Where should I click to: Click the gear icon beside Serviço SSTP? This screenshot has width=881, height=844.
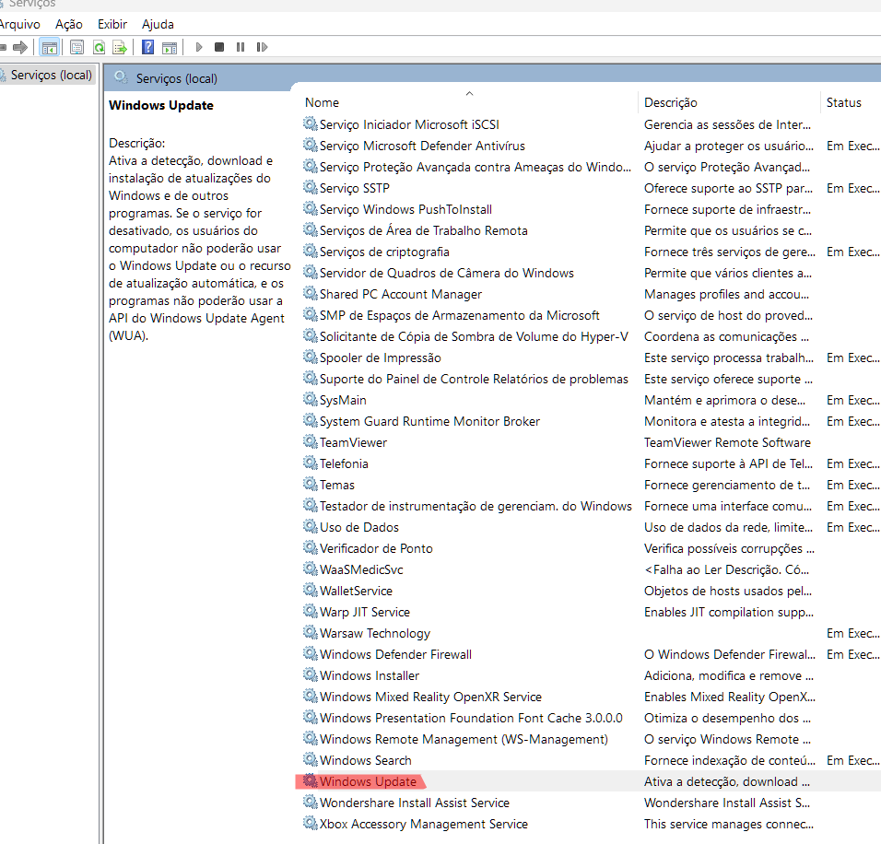[x=311, y=187]
